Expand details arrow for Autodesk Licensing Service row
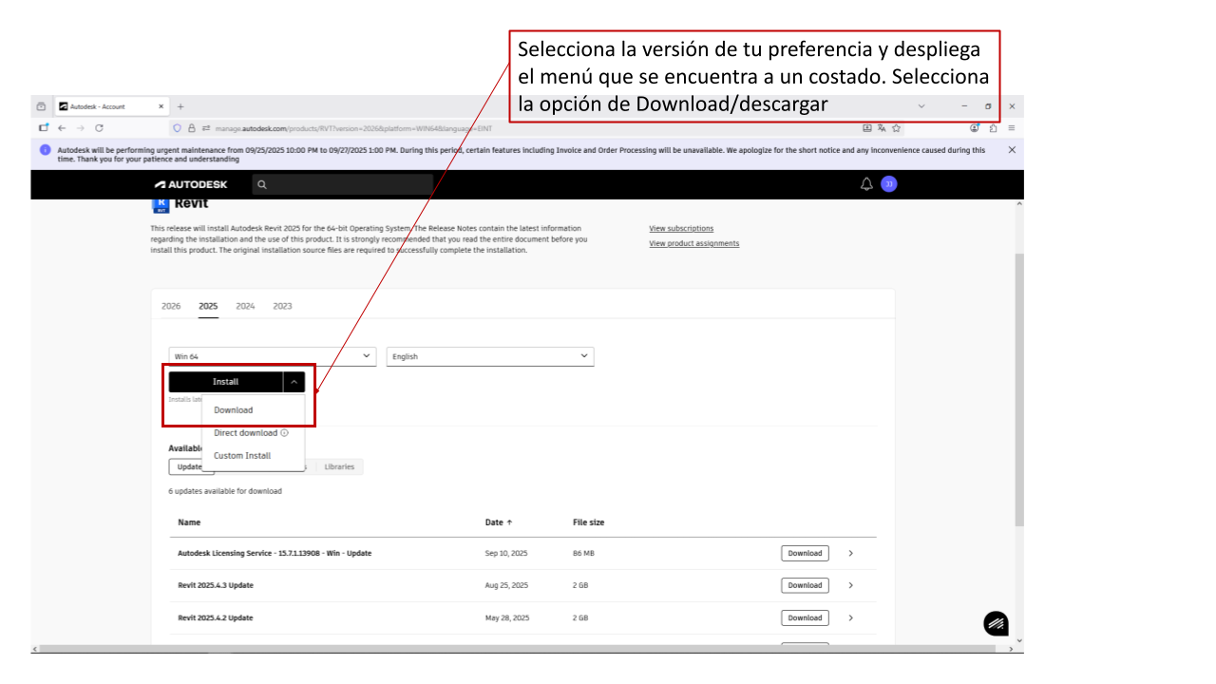Viewport: 1216px width, 684px height. tap(850, 553)
